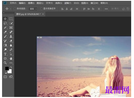Open the options bar more options ellipsis
134x98 pixels.
click(x=106, y=9)
